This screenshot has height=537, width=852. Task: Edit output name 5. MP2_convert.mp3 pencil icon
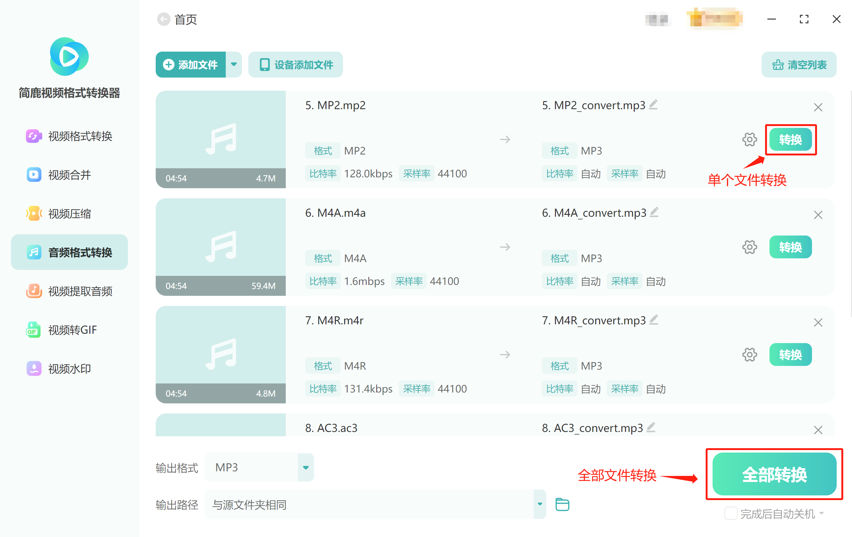point(653,105)
